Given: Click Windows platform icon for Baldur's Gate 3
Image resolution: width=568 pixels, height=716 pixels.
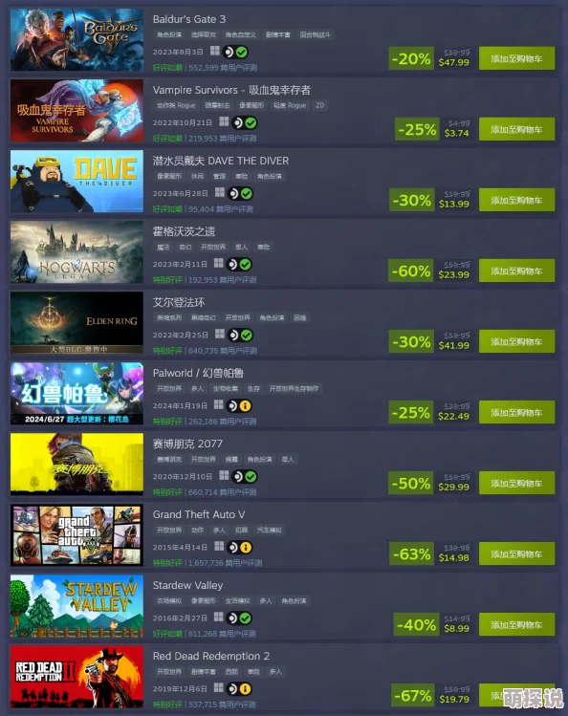Looking at the screenshot, I should point(214,51).
